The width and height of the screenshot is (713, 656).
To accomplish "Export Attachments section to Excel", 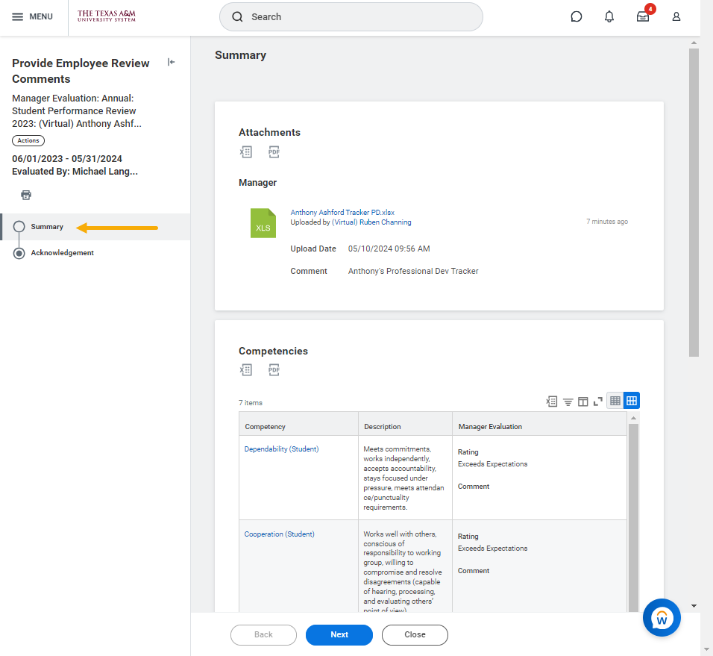I will 246,152.
